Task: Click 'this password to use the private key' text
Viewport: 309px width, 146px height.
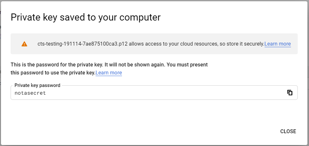Action: pos(53,73)
